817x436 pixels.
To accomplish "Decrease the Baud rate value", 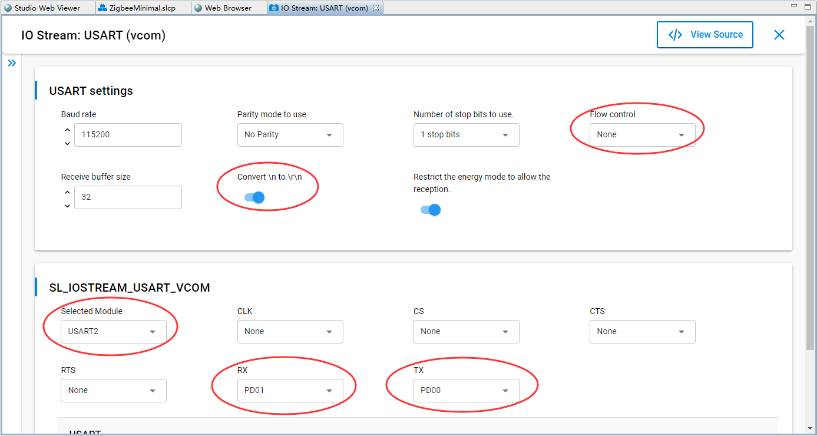I will (67, 143).
